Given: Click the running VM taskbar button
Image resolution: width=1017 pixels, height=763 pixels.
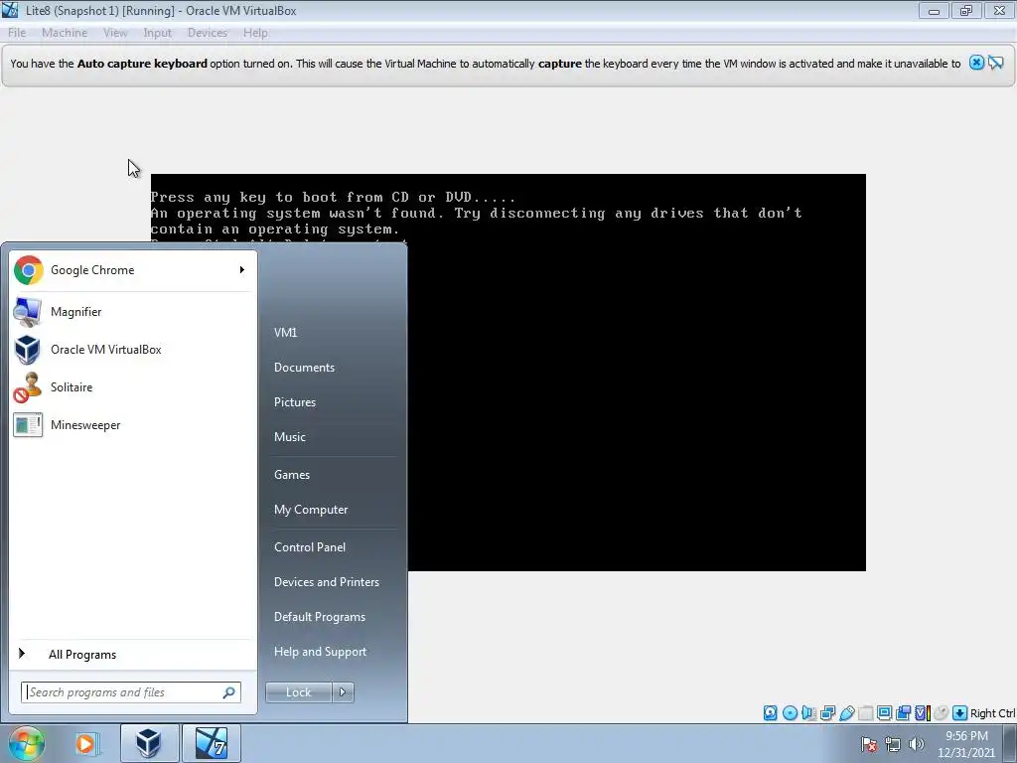Looking at the screenshot, I should click(x=212, y=743).
